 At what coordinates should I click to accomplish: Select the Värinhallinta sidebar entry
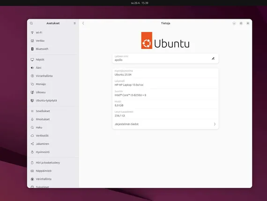(53, 179)
